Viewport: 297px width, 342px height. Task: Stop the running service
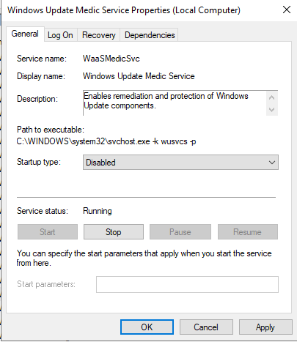click(x=114, y=232)
